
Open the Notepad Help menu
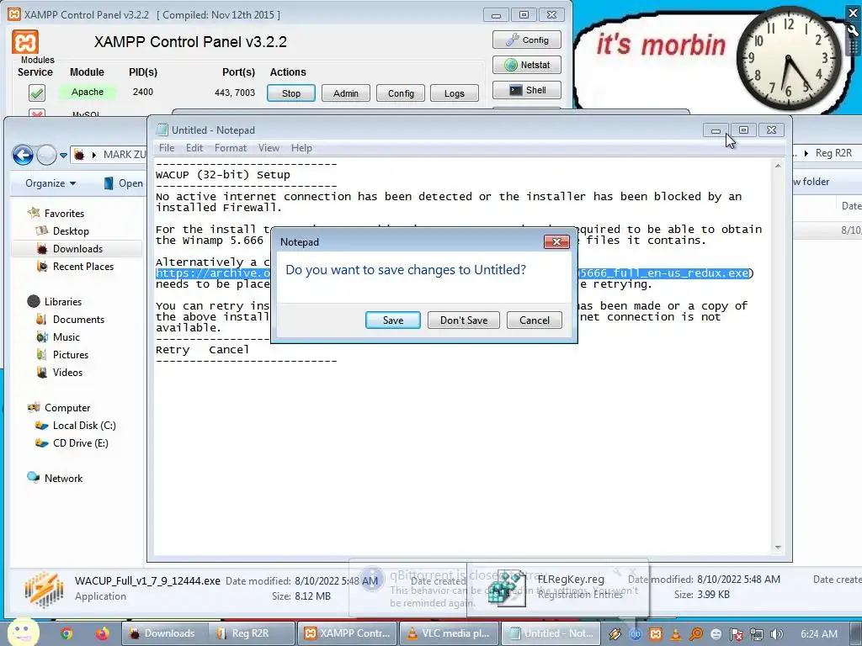point(301,148)
